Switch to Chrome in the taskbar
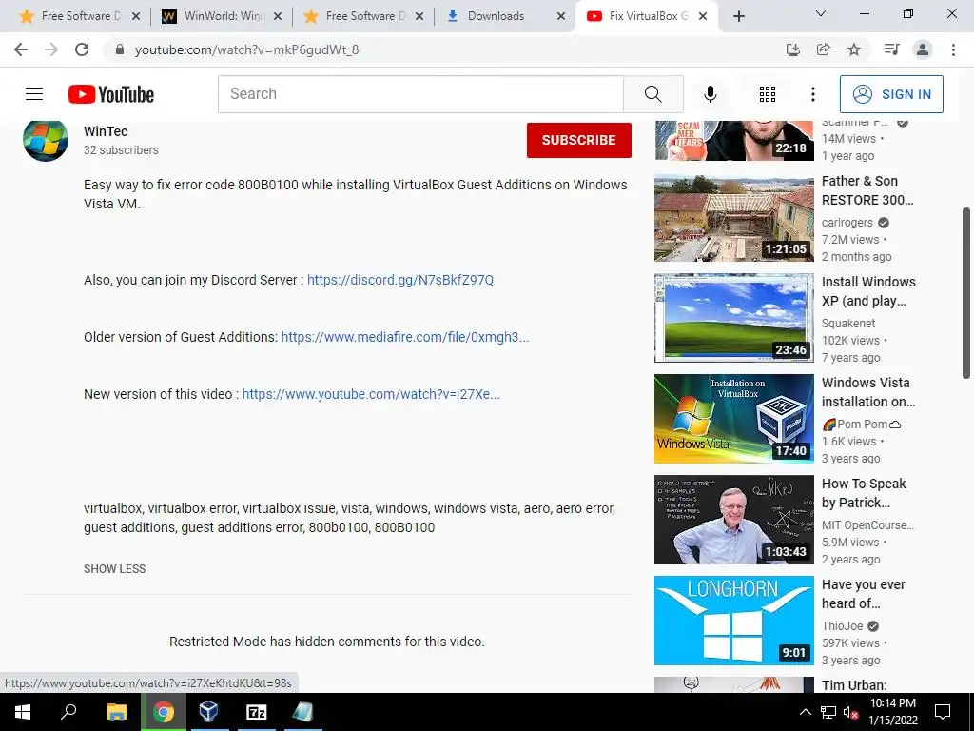The height and width of the screenshot is (731, 974). (164, 712)
